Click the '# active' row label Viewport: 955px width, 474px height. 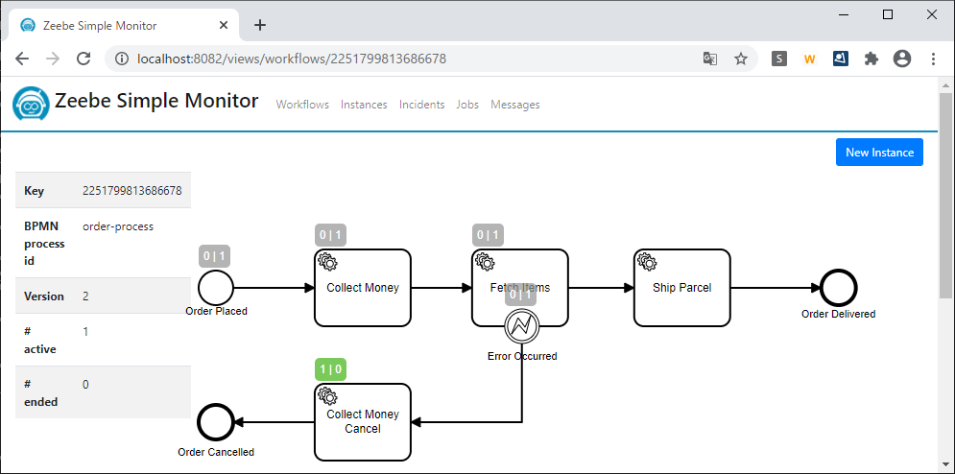point(40,340)
